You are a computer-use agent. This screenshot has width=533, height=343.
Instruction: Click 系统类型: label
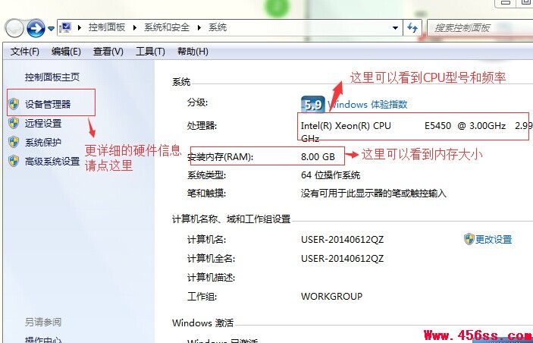click(206, 175)
